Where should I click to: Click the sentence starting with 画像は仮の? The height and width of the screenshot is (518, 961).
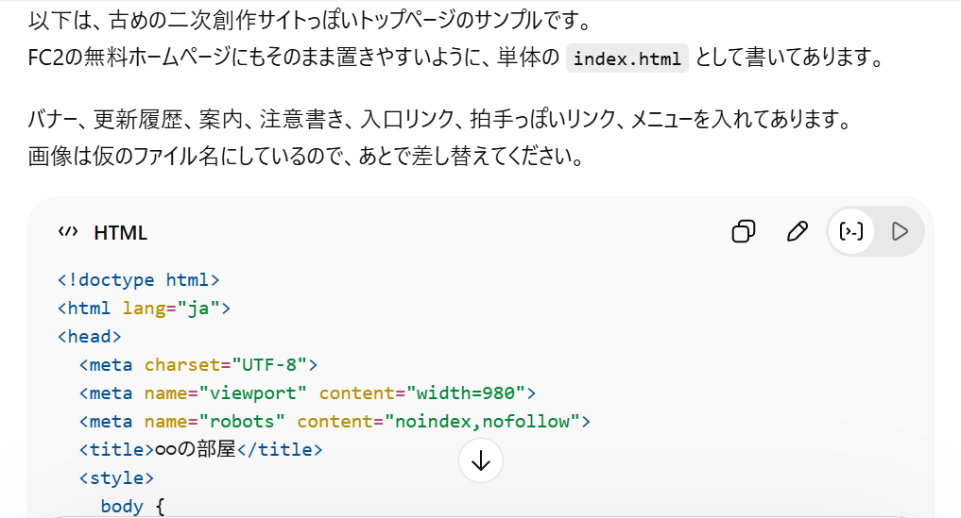pos(304,156)
